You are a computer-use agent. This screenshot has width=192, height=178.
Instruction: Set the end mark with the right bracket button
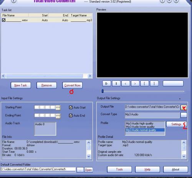(x=154, y=84)
